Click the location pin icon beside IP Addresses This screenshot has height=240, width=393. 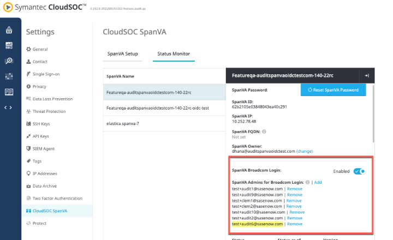point(28,173)
